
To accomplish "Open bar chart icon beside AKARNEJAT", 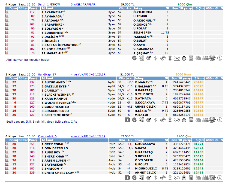I will tap(7, 12).
